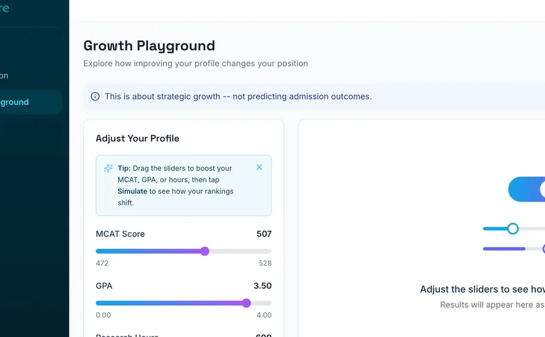Click the GPA value 3.50
The height and width of the screenshot is (337, 545).
(262, 286)
